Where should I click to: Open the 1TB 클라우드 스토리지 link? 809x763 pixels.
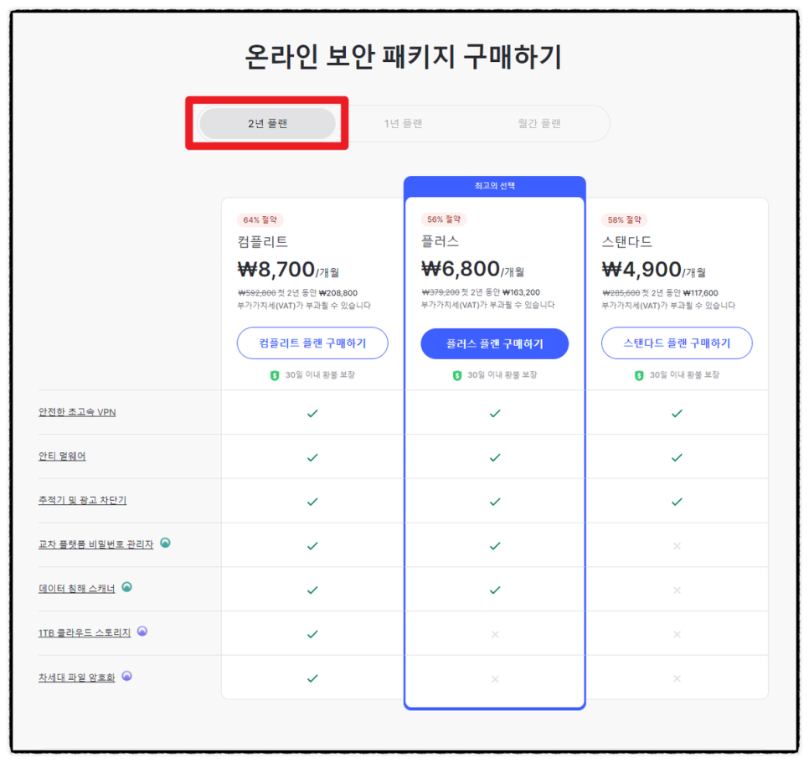(85, 632)
